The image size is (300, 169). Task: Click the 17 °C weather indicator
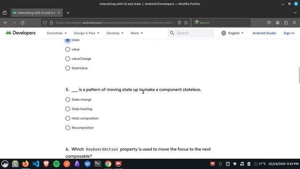tap(260, 164)
